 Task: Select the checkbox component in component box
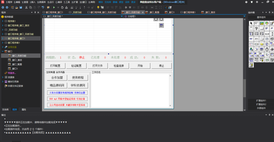click(x=267, y=28)
